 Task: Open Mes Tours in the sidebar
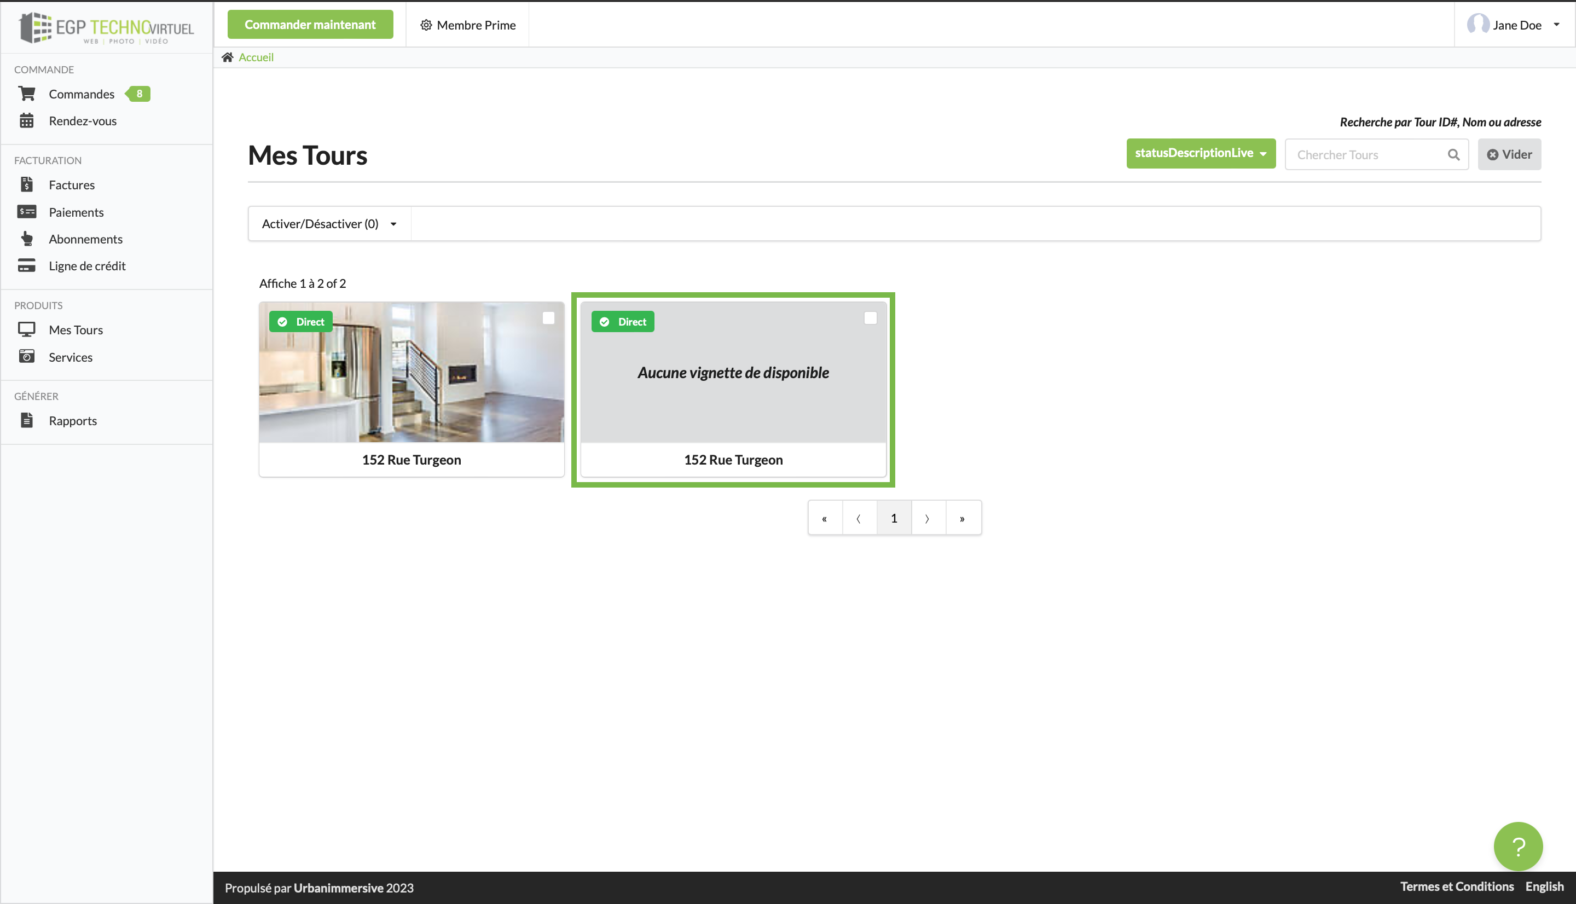point(76,329)
